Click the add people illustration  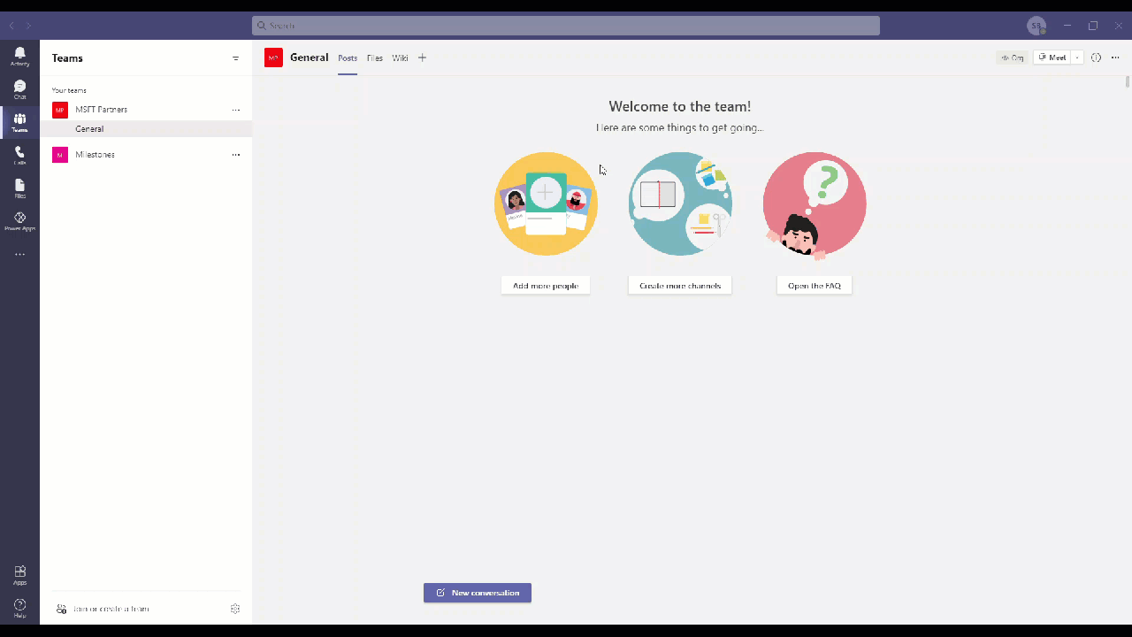click(x=546, y=203)
